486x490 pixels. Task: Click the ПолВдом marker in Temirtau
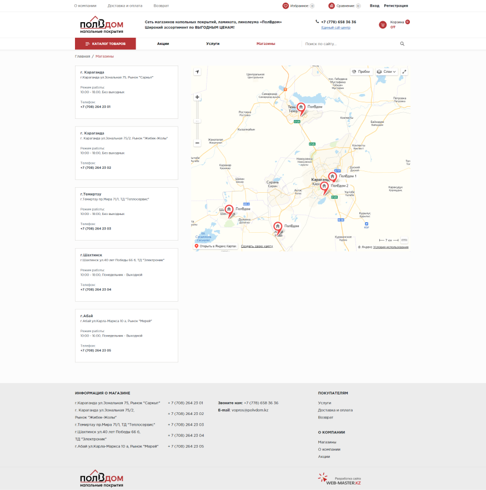[x=301, y=109]
